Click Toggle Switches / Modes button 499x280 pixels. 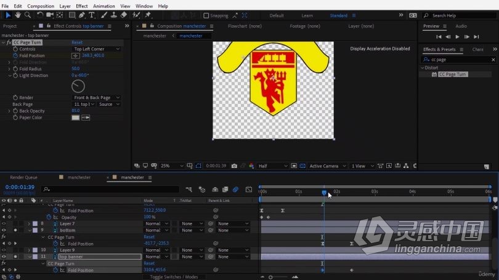point(174,277)
